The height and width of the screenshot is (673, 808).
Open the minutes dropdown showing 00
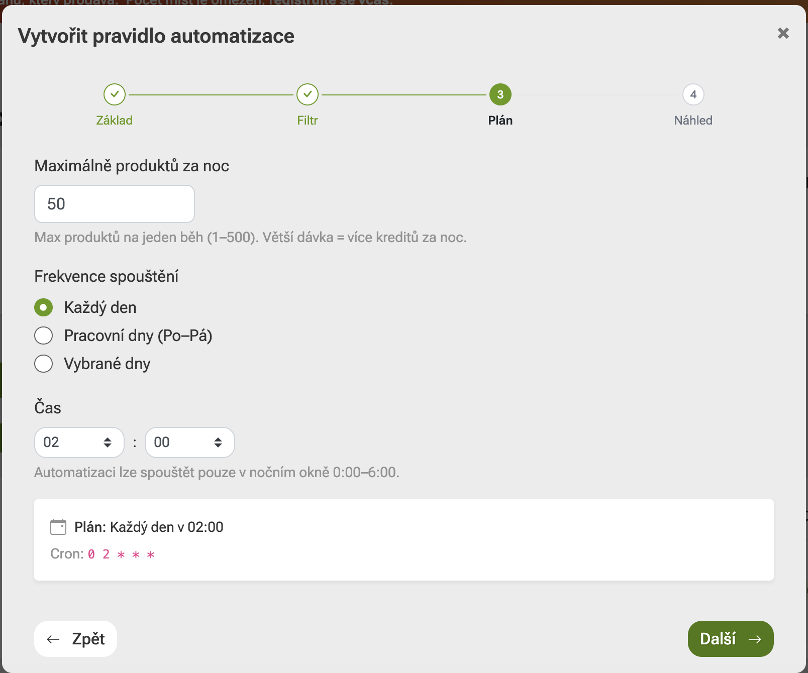(190, 442)
